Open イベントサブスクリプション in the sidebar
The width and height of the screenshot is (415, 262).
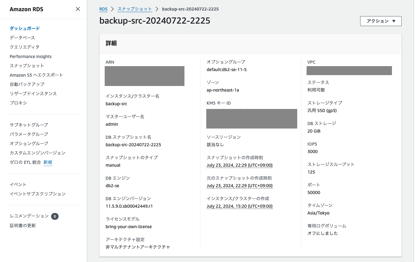pos(38,194)
